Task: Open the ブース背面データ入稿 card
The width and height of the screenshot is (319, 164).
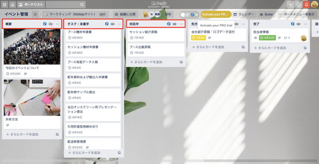Action: point(93,65)
